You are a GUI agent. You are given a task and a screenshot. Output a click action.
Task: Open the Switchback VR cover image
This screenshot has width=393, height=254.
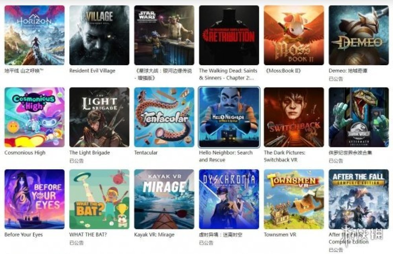pos(294,117)
